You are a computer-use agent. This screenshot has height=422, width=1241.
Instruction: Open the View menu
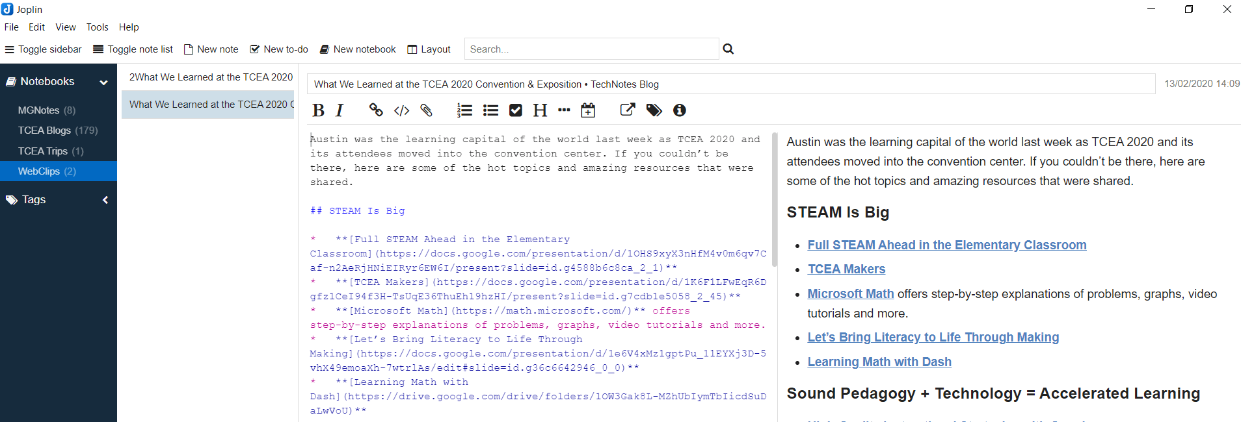[x=66, y=27]
